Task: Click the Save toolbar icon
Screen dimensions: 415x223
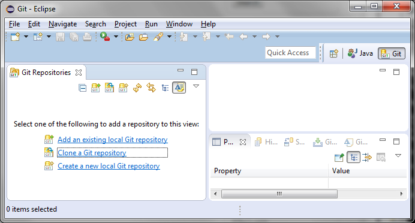Action: [61, 37]
